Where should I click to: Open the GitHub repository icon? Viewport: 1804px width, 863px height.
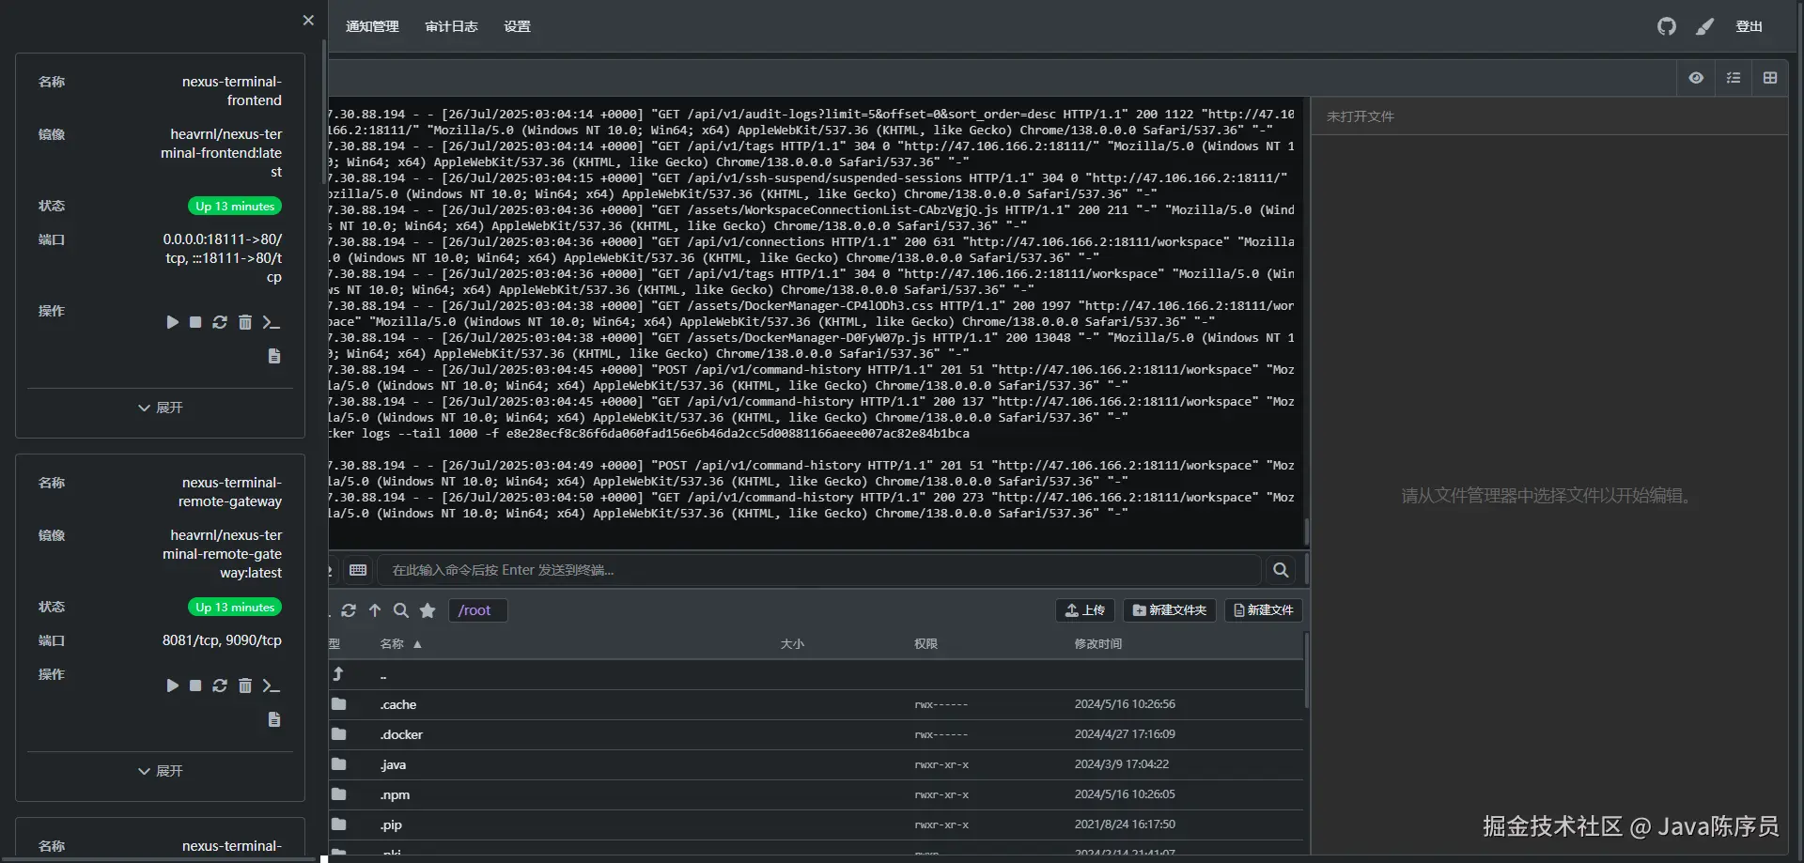(x=1666, y=26)
